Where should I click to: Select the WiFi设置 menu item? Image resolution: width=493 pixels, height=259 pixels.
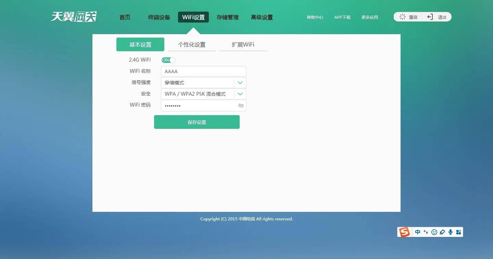coord(193,17)
